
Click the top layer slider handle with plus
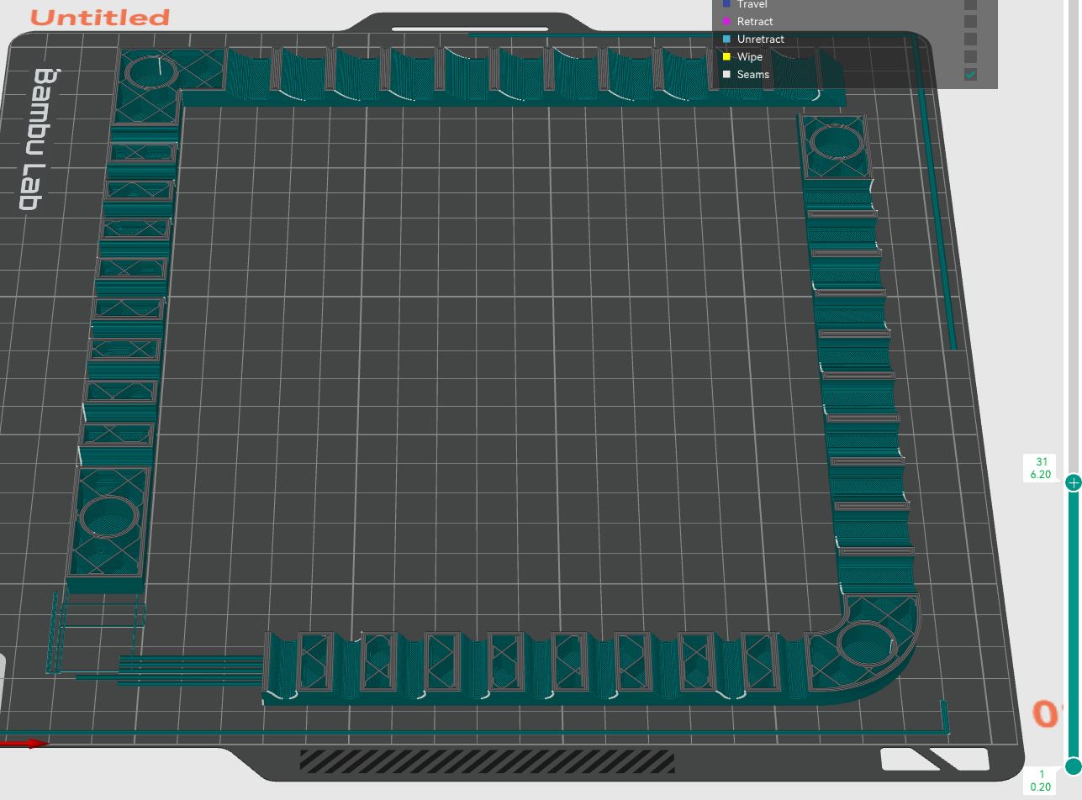pyautogui.click(x=1073, y=482)
